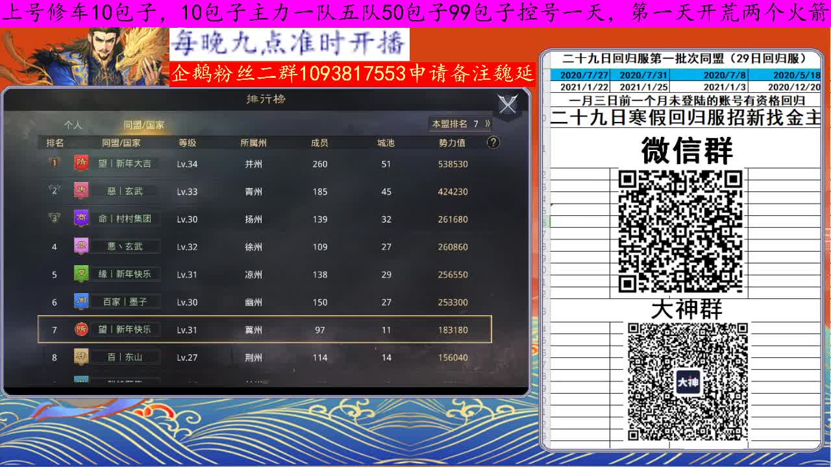Click the 企鹅粉丝二群 1093817553 text banner
831x467 pixels.
pyautogui.click(x=353, y=74)
